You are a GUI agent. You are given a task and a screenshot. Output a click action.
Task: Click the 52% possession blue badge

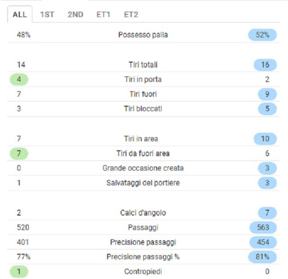[x=262, y=35]
